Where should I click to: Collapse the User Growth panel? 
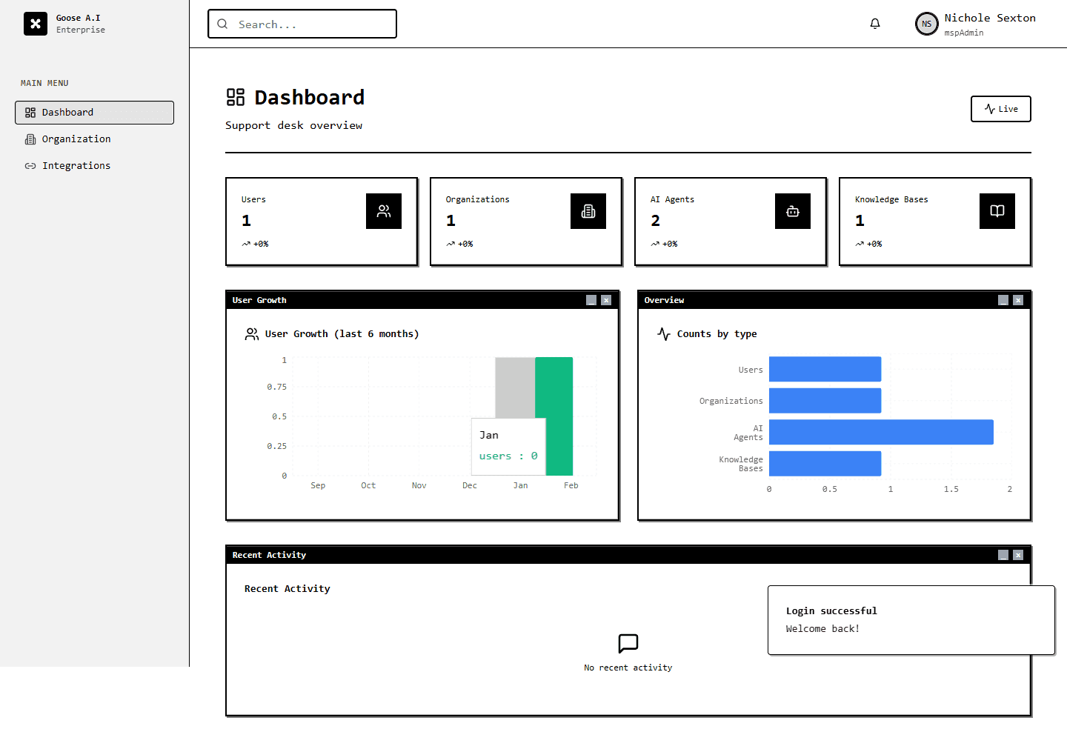(591, 300)
